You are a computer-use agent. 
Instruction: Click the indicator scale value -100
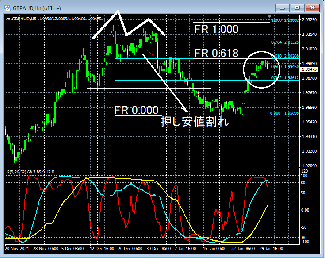[305, 242]
